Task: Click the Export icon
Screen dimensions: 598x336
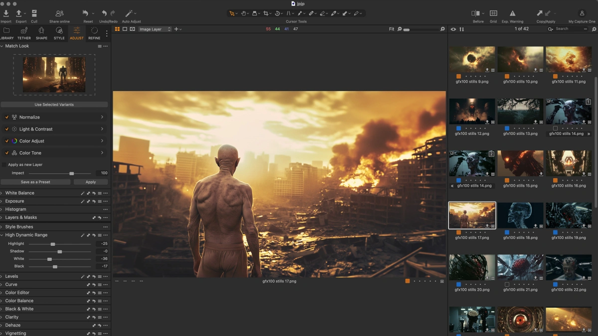Action: (x=19, y=13)
